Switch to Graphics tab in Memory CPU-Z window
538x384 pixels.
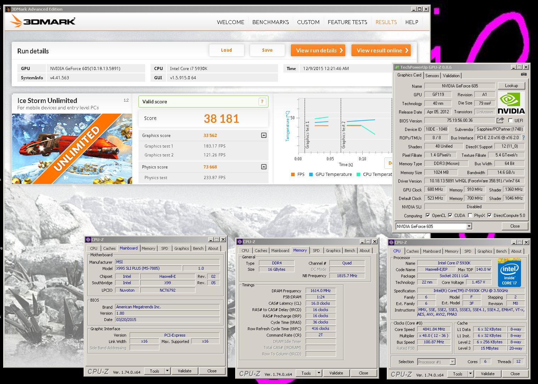coord(333,251)
